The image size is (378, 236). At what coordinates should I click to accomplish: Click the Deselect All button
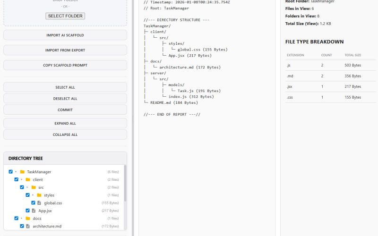point(65,99)
